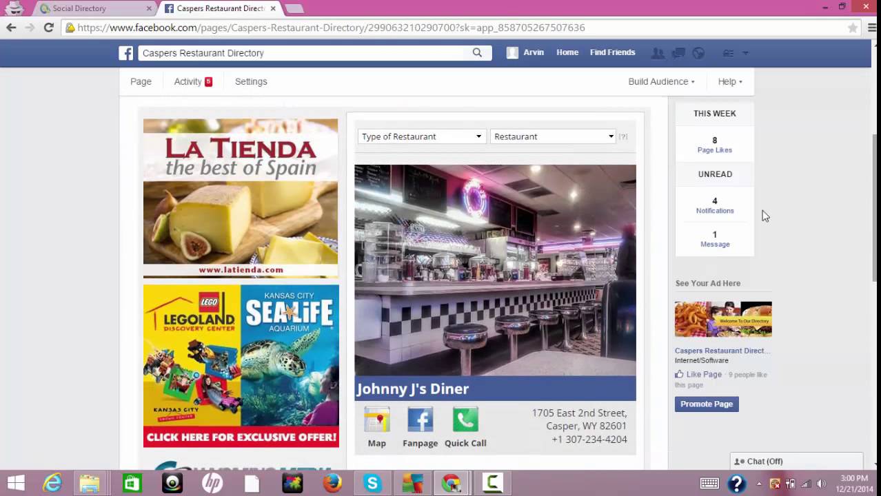Viewport: 881px width, 496px height.
Task: Open Windows Start button
Action: coord(16,483)
